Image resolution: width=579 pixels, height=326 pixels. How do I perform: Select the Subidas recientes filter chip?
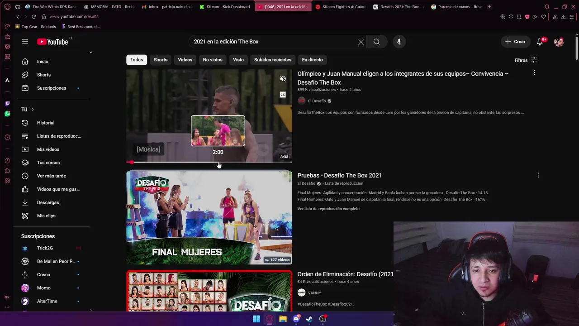[x=273, y=60]
